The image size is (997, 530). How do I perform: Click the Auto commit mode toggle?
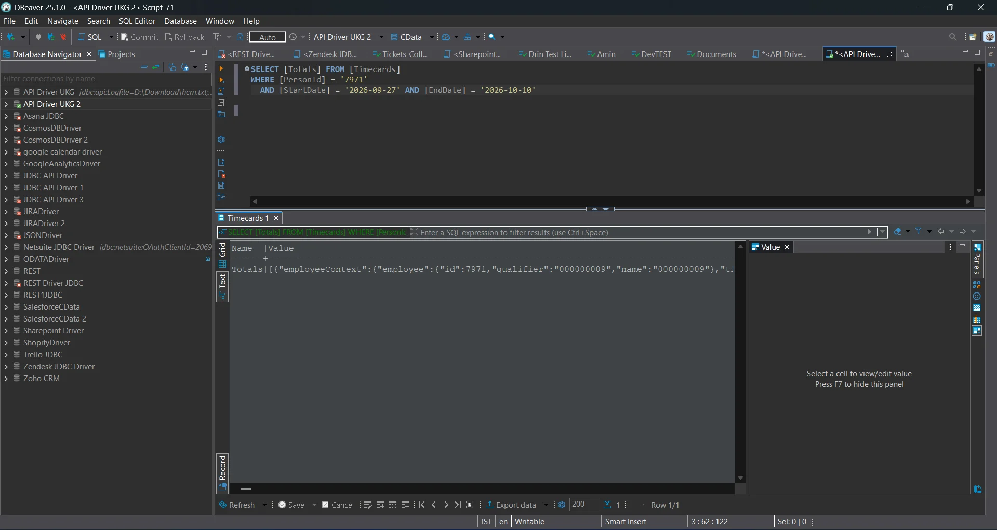point(268,37)
